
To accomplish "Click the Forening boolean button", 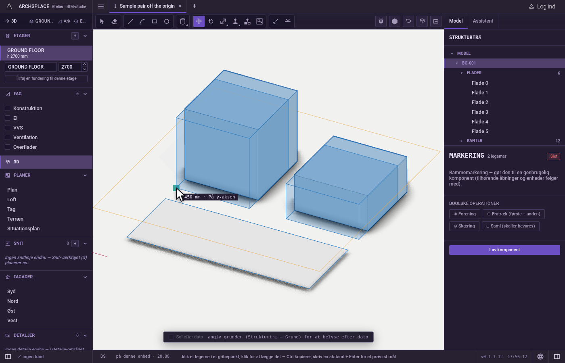I will click(x=465, y=214).
